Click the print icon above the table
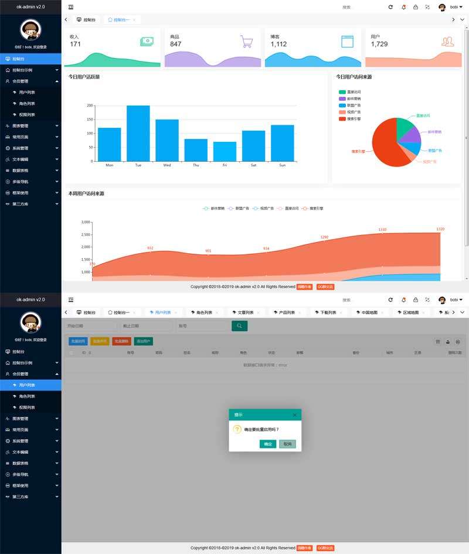This screenshot has width=469, height=554. 458,341
